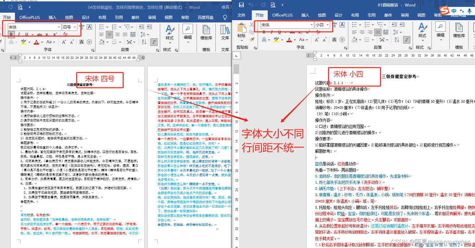475x248 pixels.
Task: Toggle subscript in the left Word window
Action: pos(47,34)
